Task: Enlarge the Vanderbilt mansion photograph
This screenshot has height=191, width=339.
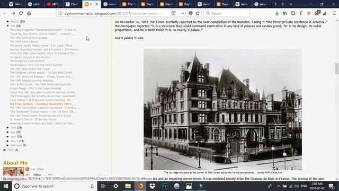Action: [x=222, y=109]
